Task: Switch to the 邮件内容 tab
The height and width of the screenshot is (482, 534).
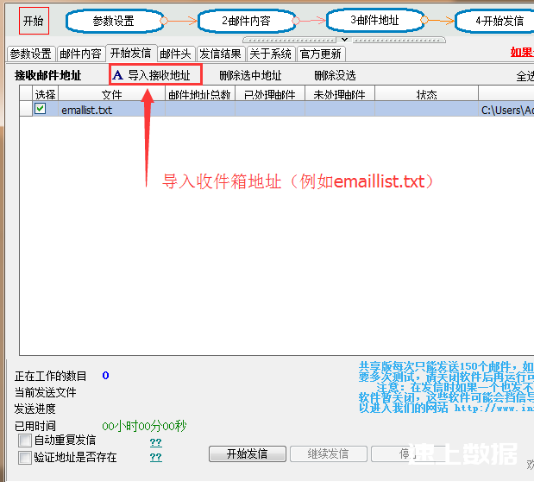Action: (x=80, y=54)
